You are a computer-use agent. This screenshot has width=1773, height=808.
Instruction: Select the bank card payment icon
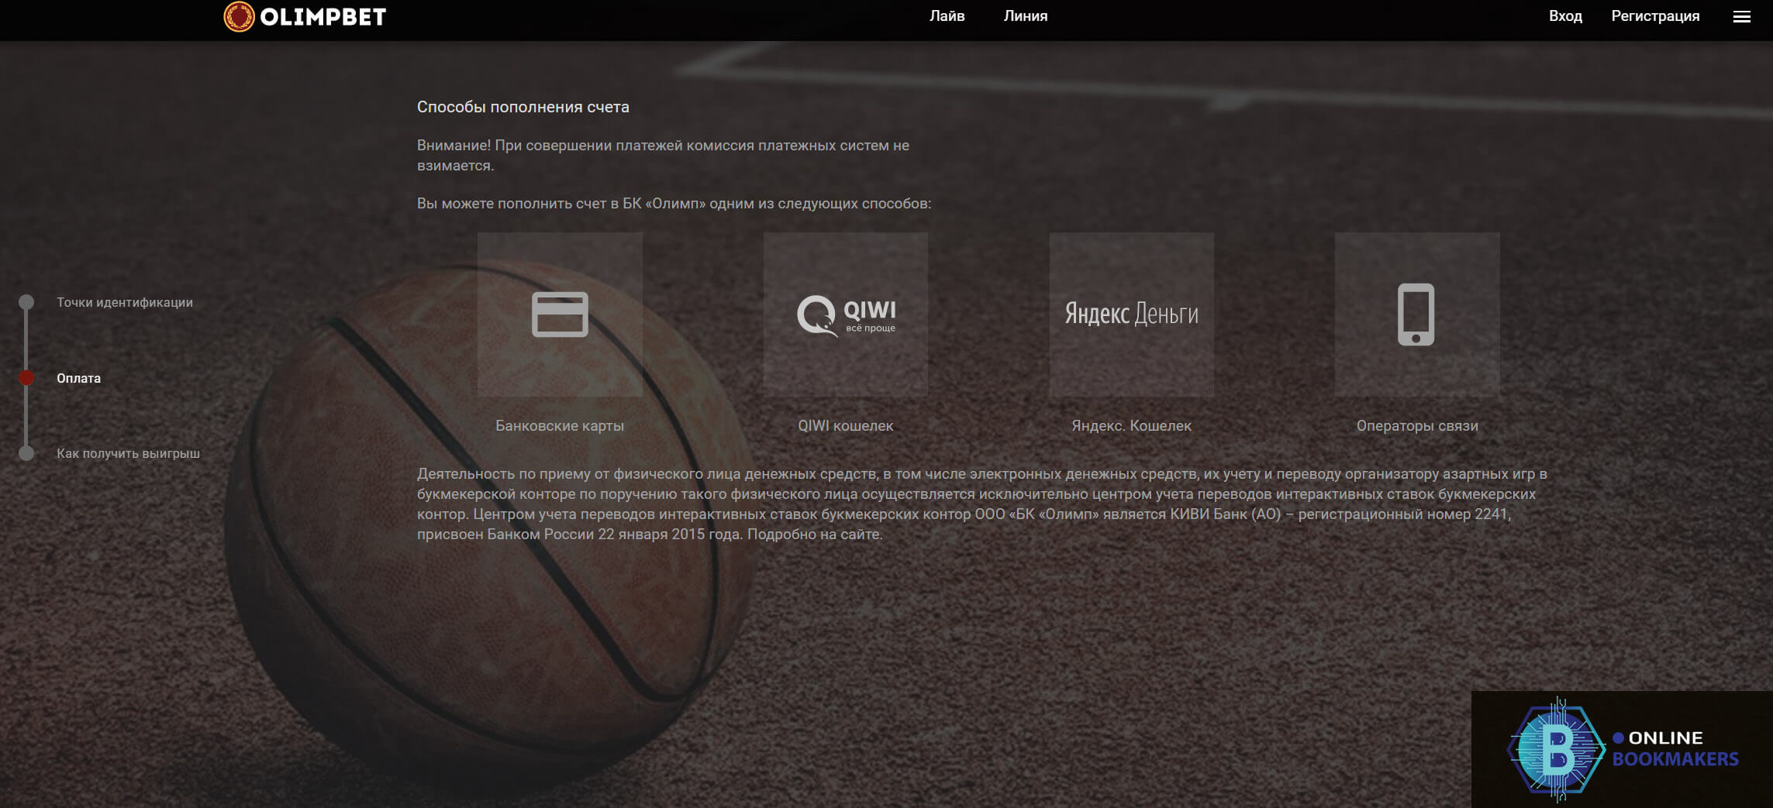point(559,315)
